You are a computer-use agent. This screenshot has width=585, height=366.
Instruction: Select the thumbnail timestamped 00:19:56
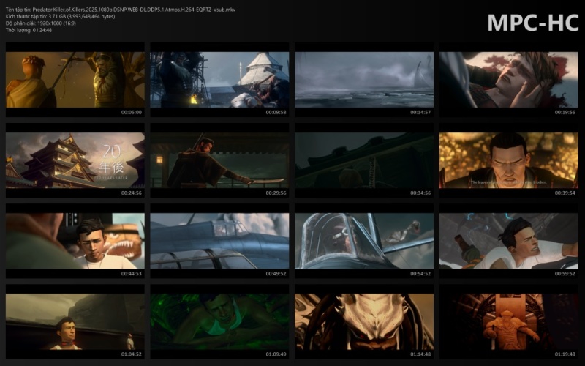(x=508, y=80)
